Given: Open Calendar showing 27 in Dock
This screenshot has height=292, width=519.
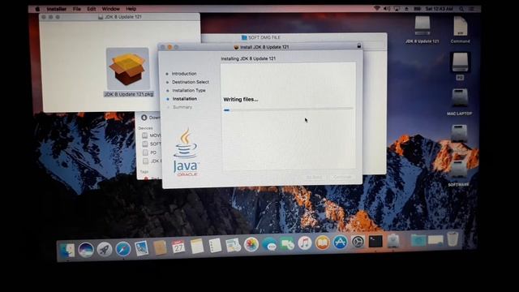Looking at the screenshot, I should pos(178,247).
